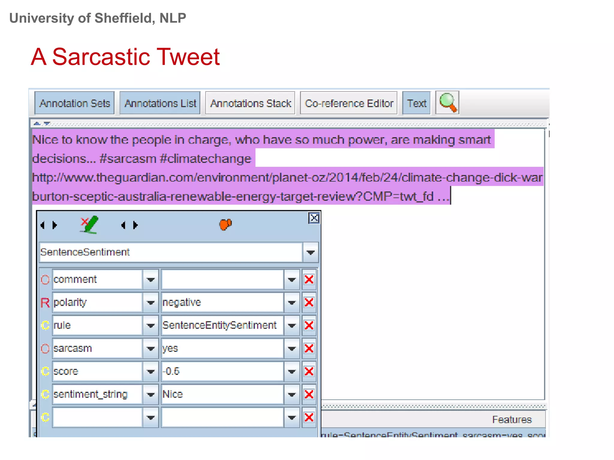This screenshot has width=614, height=460.
Task: Remove the rule feature row
Action: tap(309, 325)
